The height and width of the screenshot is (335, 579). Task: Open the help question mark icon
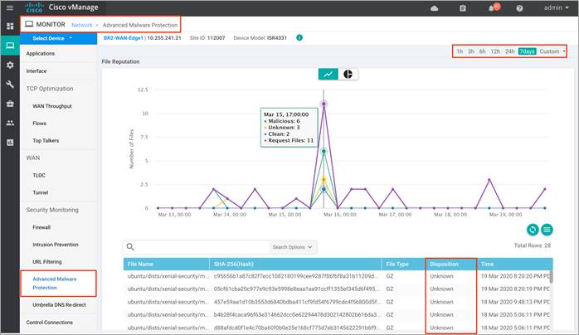click(x=519, y=8)
